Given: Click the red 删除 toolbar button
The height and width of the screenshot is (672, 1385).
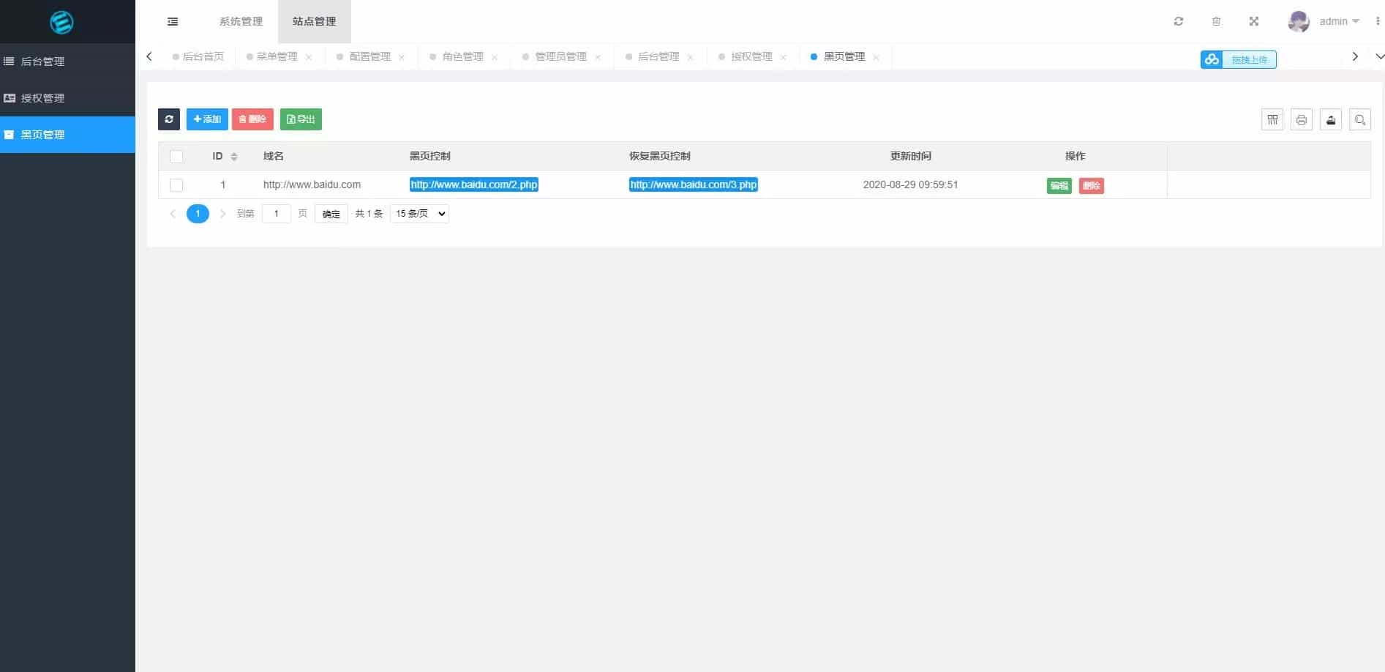Looking at the screenshot, I should pyautogui.click(x=252, y=119).
